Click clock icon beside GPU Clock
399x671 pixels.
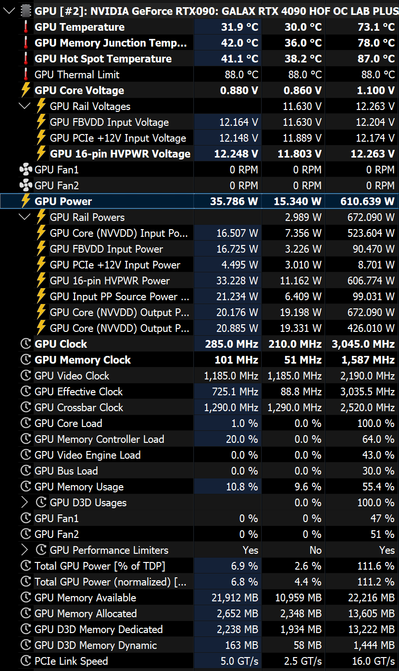point(25,344)
